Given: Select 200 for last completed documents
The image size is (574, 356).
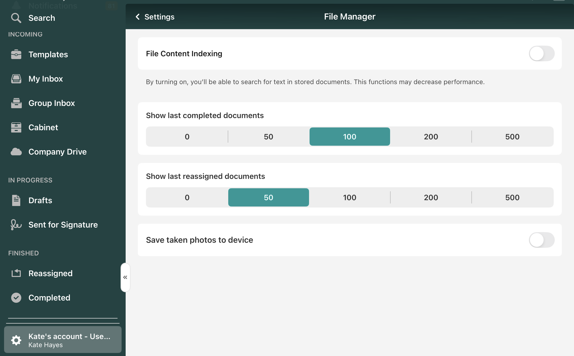Looking at the screenshot, I should [431, 137].
